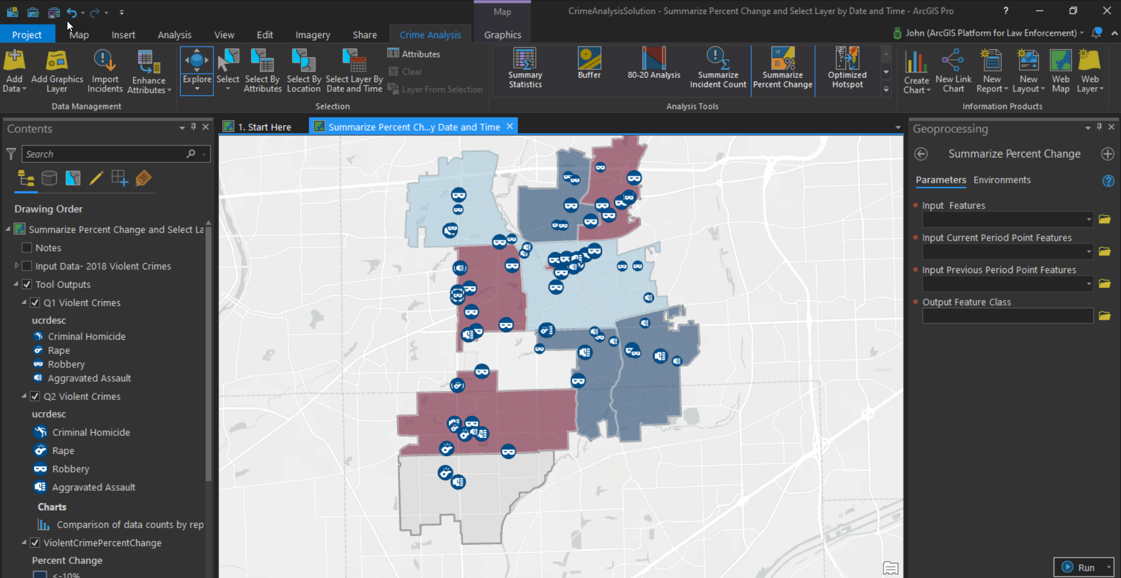Collapse the ViolentCrimePercentChange layer
Viewport: 1121px width, 578px height.
(x=24, y=543)
